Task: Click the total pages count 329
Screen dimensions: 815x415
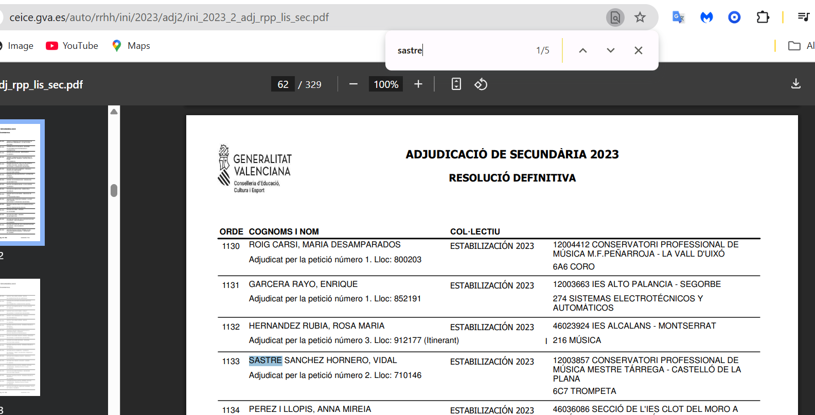Action: pos(313,84)
